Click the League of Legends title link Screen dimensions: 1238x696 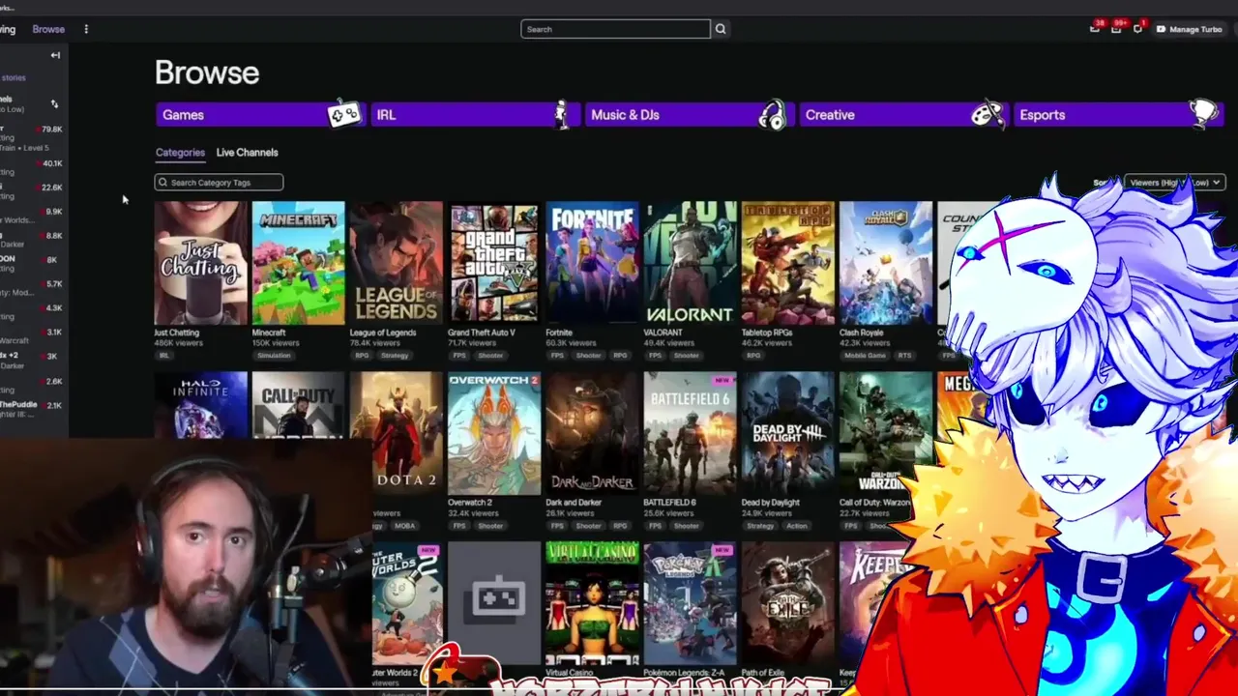click(x=383, y=333)
